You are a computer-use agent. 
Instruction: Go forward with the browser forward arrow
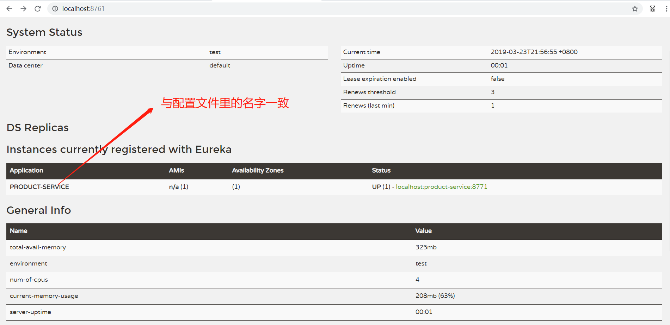[x=23, y=8]
